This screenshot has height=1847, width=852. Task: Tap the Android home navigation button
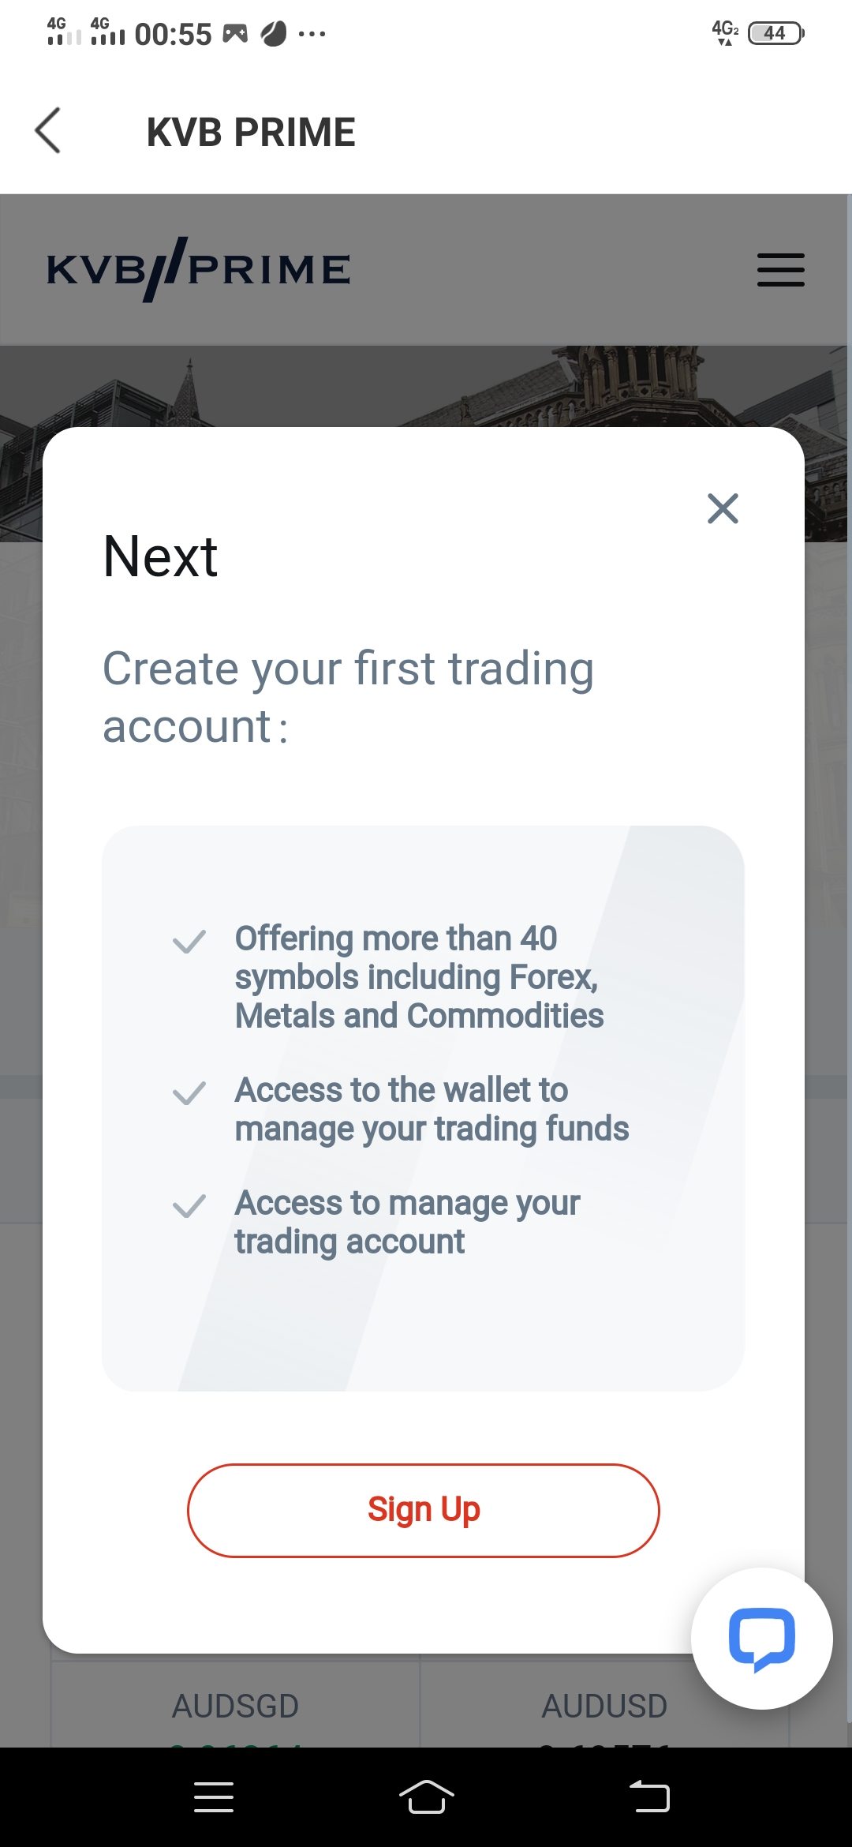[426, 1797]
